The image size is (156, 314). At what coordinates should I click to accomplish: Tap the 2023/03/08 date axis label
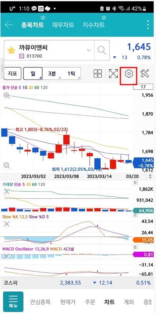tap(66, 177)
